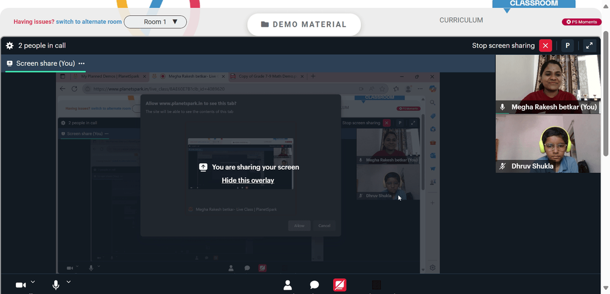Shared preview: click inner fullscreen expand icon
Viewport: 610px width, 294px height.
point(413,123)
